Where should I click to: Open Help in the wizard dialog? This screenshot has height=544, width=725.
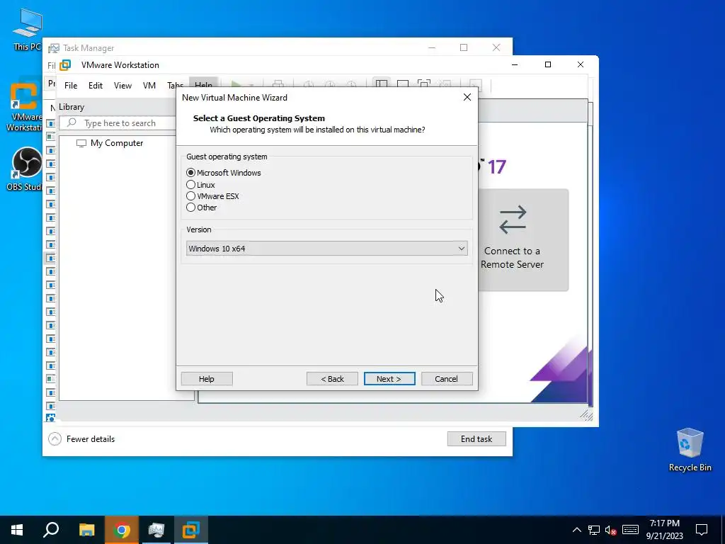[x=207, y=379]
